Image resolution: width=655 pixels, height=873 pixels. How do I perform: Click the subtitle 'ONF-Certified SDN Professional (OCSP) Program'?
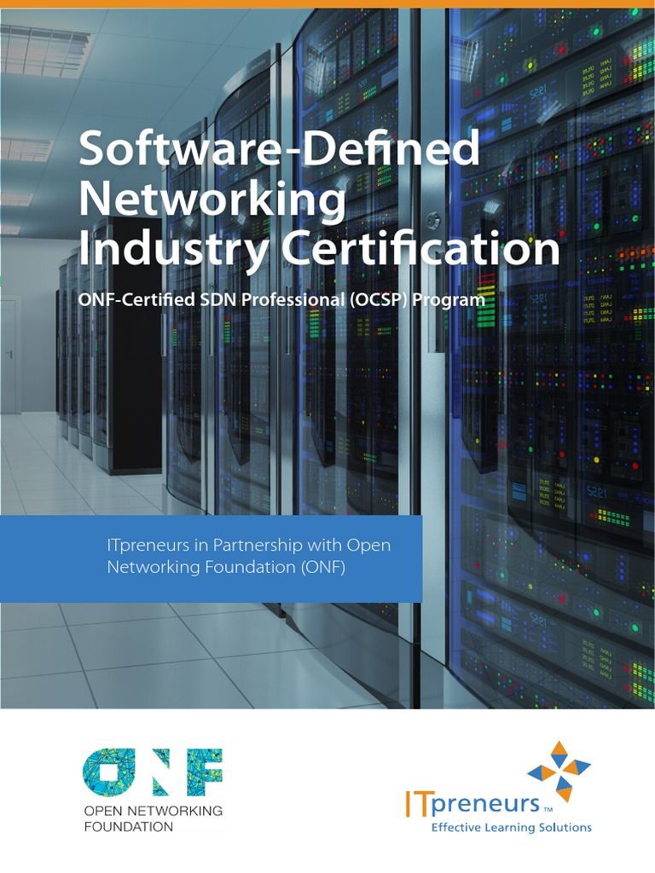pos(281,299)
